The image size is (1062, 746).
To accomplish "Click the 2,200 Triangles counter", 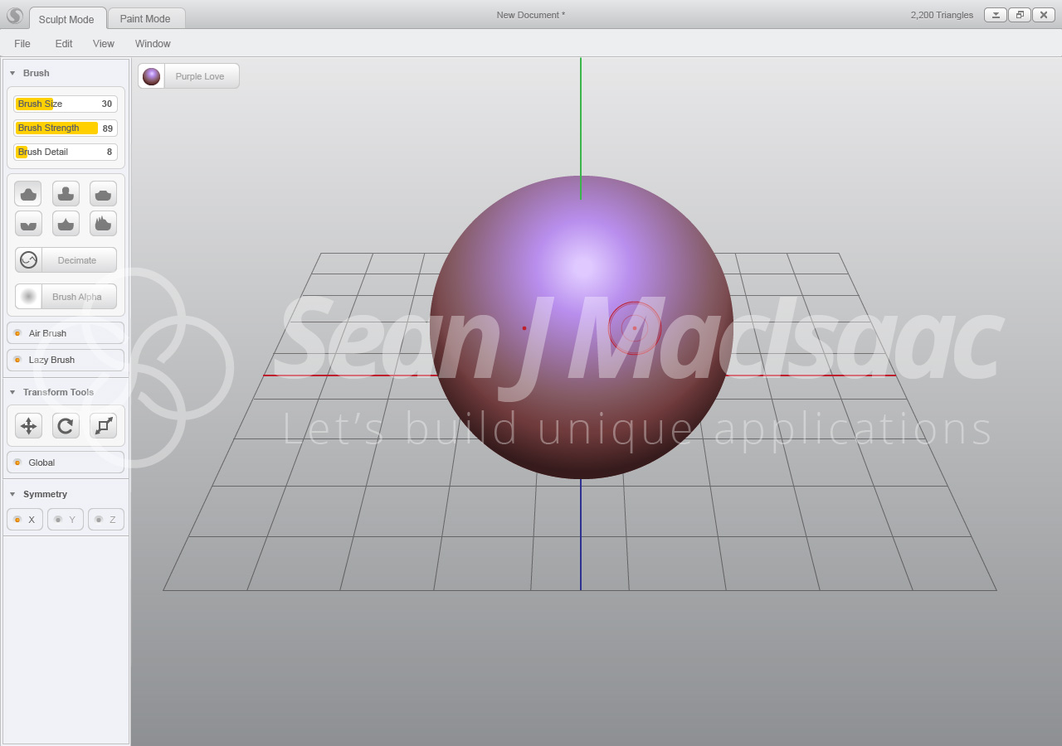I will pyautogui.click(x=942, y=15).
